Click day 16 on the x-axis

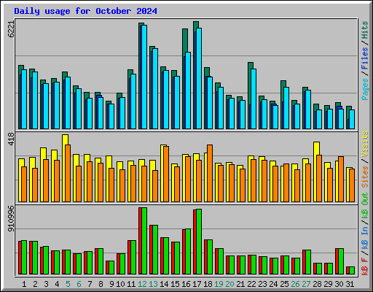tap(186, 284)
